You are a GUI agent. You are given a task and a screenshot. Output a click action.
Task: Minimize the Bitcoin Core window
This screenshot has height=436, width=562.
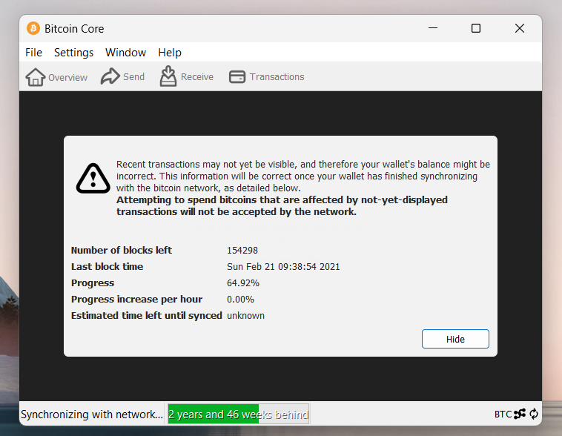[x=433, y=28]
